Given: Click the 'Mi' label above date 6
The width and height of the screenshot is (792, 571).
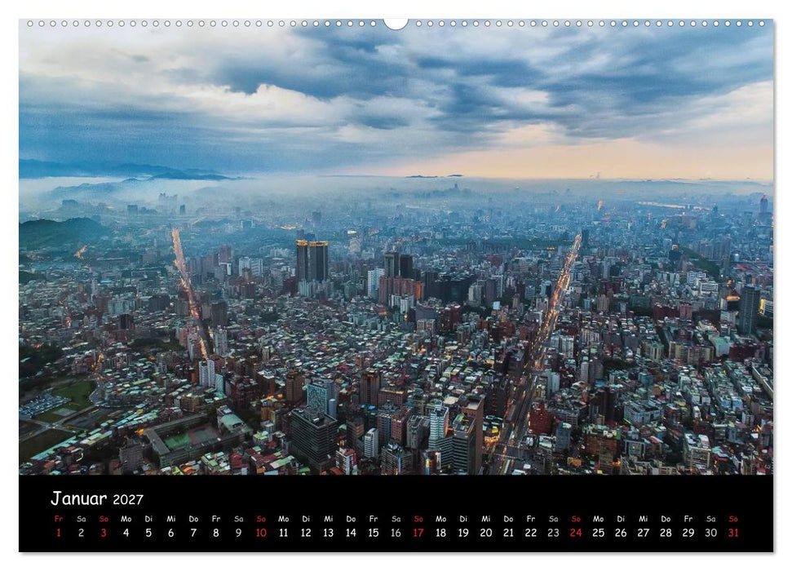Looking at the screenshot, I should tap(170, 519).
